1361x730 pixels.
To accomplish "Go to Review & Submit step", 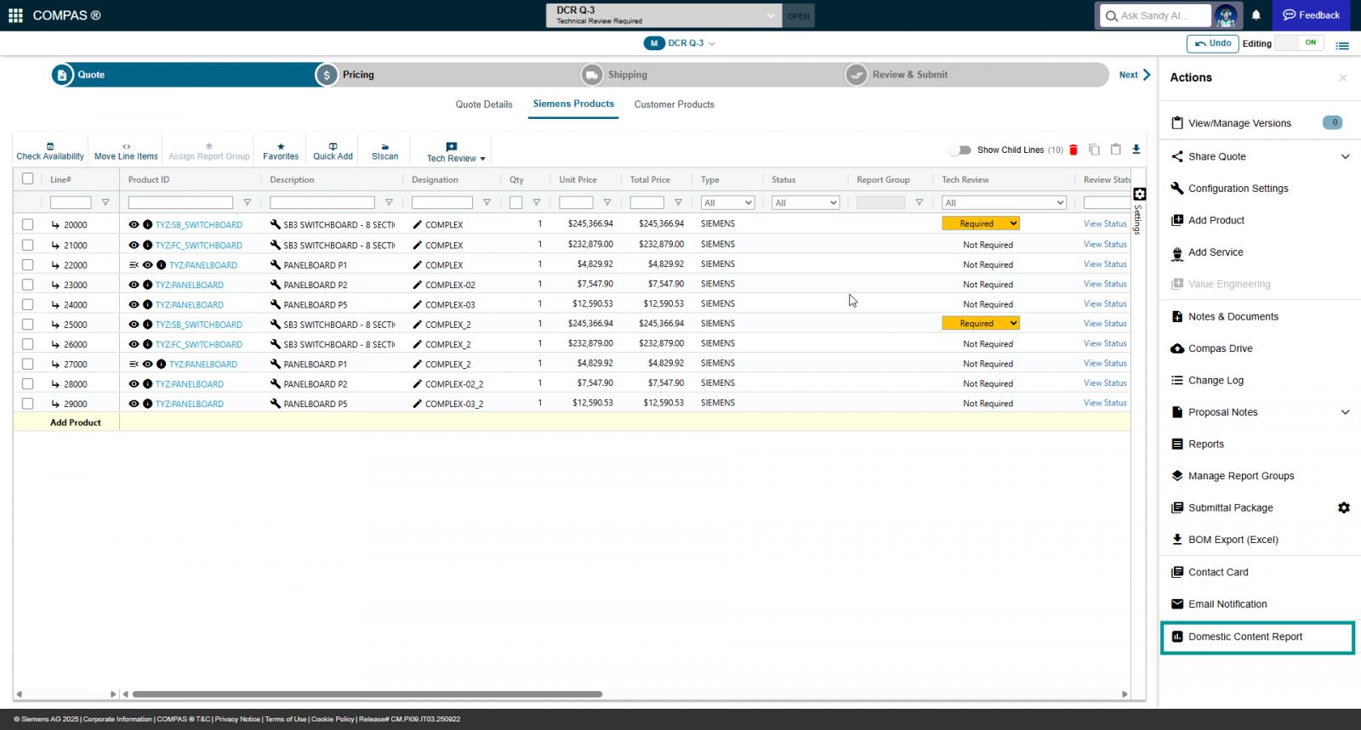I will coord(910,75).
